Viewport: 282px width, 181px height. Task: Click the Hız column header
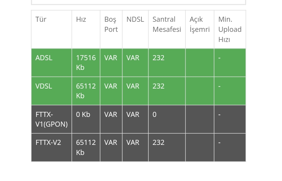tap(81, 19)
